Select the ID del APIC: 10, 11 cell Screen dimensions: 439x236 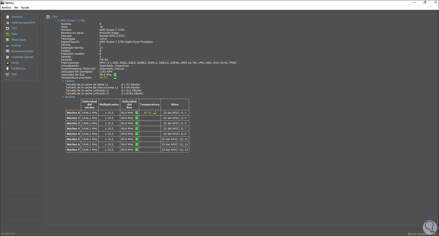click(175, 139)
